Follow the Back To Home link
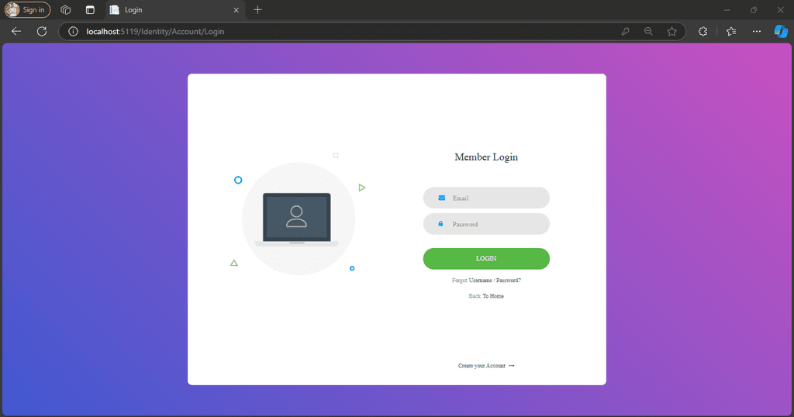 pyautogui.click(x=486, y=296)
